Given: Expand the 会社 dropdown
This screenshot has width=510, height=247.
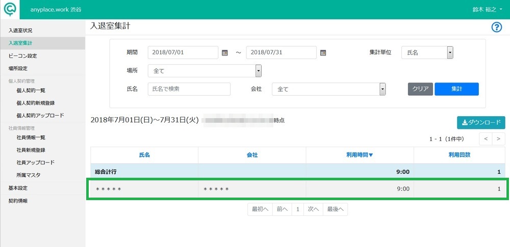Looking at the screenshot, I should [328, 89].
